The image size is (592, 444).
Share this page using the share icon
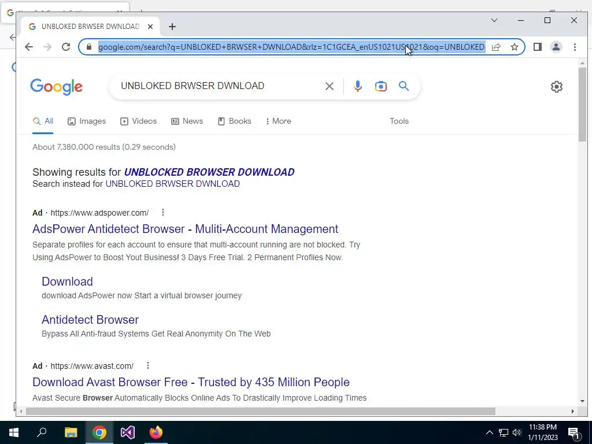click(x=496, y=47)
